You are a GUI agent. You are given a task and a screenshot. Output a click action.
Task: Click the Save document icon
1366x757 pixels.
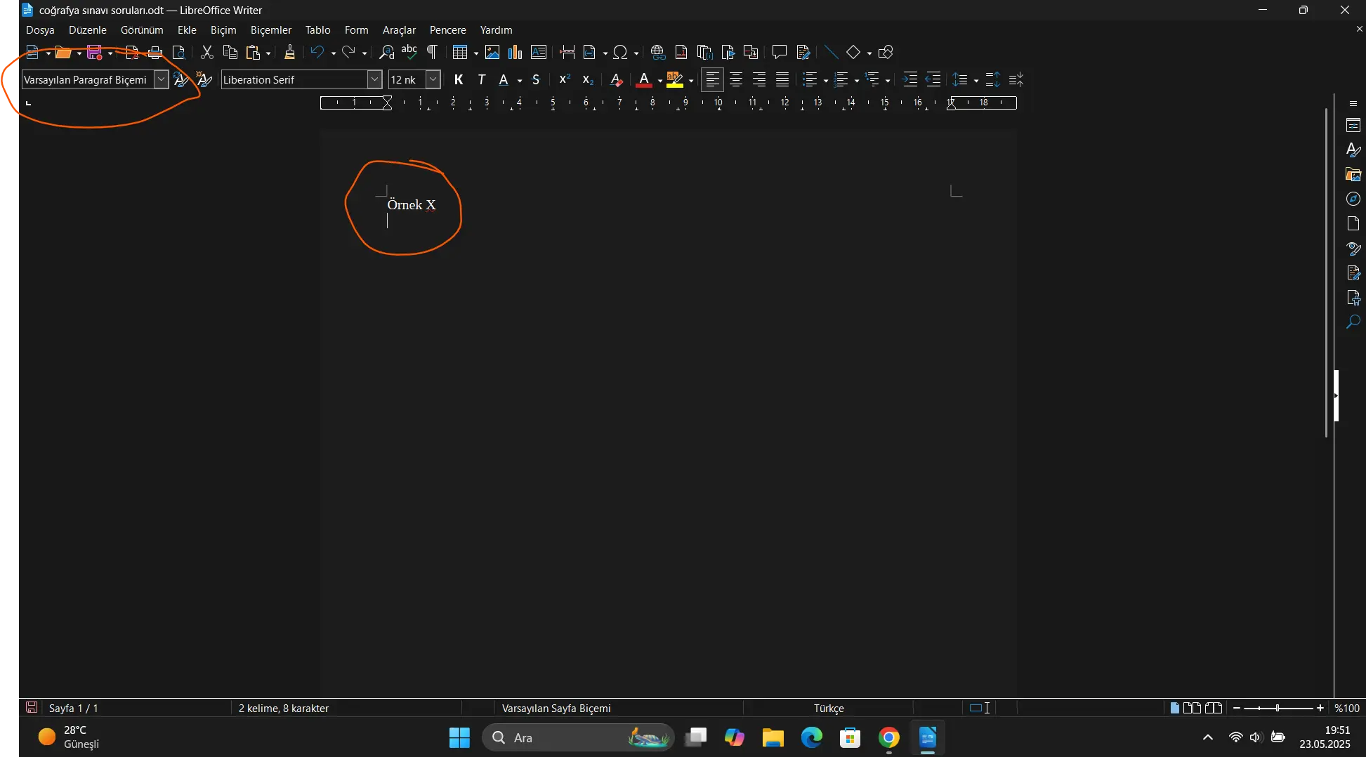tap(95, 52)
